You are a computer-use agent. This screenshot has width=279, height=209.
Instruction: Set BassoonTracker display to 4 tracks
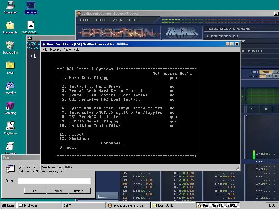tap(262, 76)
